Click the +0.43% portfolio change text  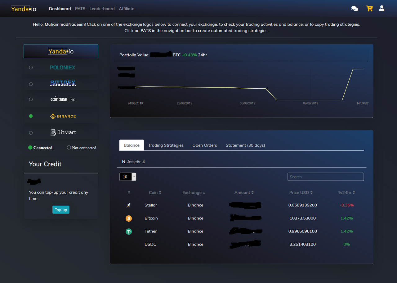coord(189,55)
